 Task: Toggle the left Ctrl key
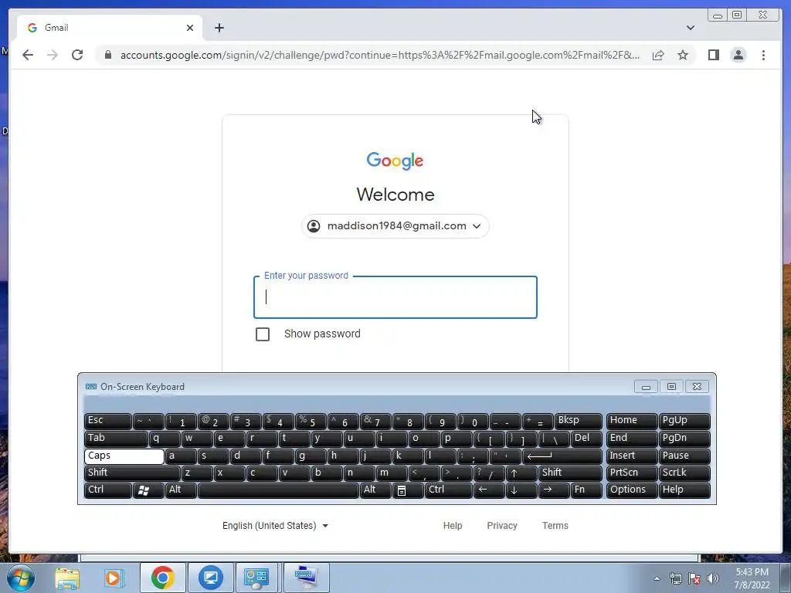[108, 490]
